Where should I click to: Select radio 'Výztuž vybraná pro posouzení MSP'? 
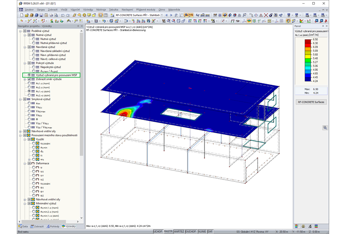[x=29, y=75]
